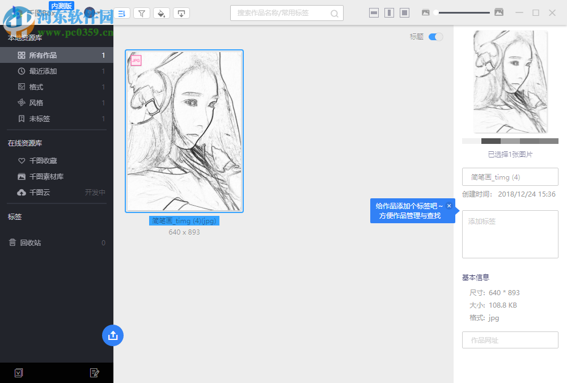Click the 格式 image icon
Viewport: 567px width, 383px height.
tap(22, 87)
